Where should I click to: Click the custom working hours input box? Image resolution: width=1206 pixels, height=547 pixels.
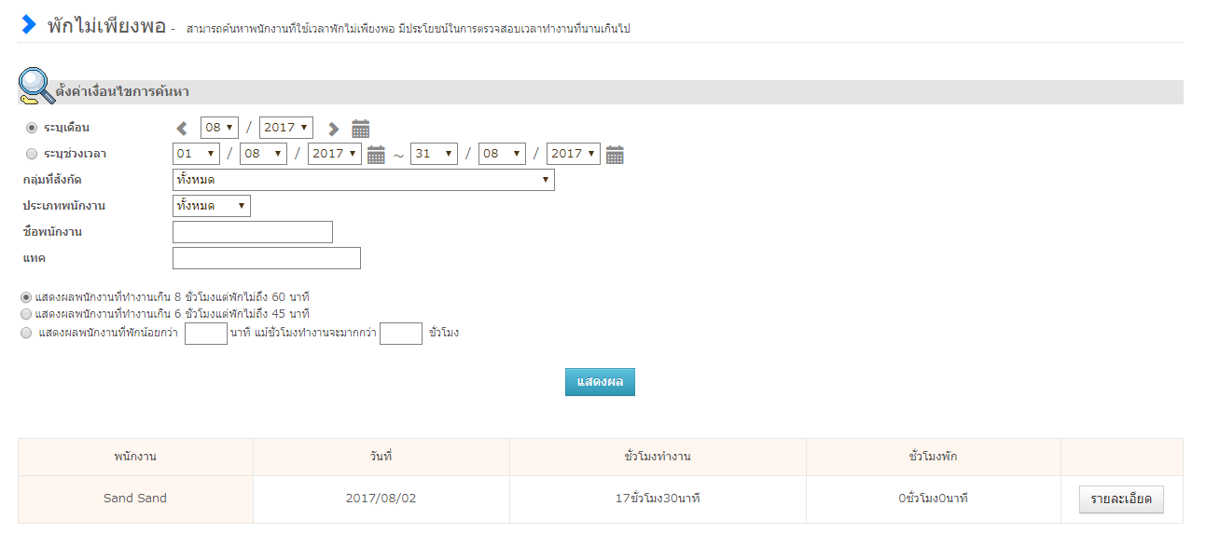click(401, 333)
